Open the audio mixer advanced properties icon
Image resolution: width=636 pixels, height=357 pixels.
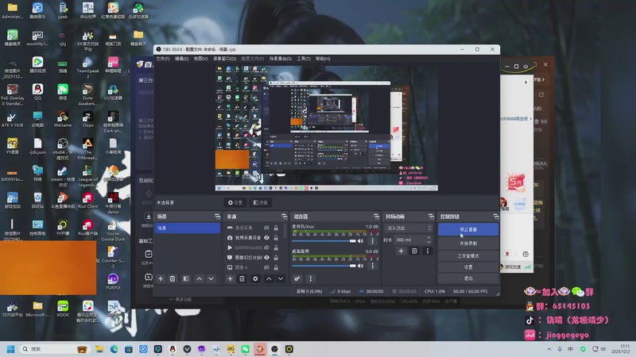297,278
